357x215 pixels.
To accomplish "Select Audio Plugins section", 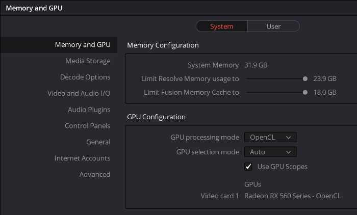I will [89, 110].
